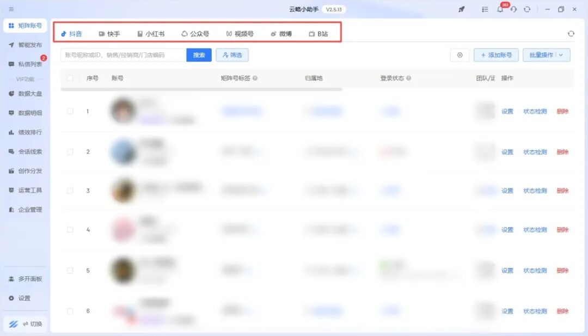Click 状态检测 in row 3
Screen dimensions: 588x336
[x=535, y=191]
